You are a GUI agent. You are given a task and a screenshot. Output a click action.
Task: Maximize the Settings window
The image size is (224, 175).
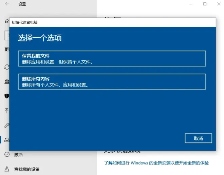(205, 4)
